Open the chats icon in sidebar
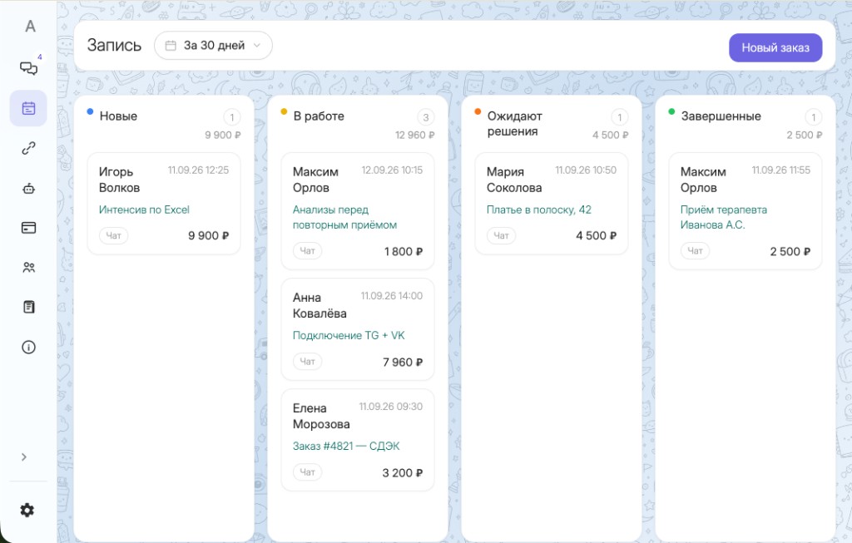 pos(28,68)
